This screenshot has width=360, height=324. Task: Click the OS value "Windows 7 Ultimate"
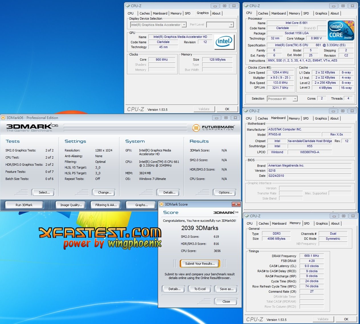[152, 179]
